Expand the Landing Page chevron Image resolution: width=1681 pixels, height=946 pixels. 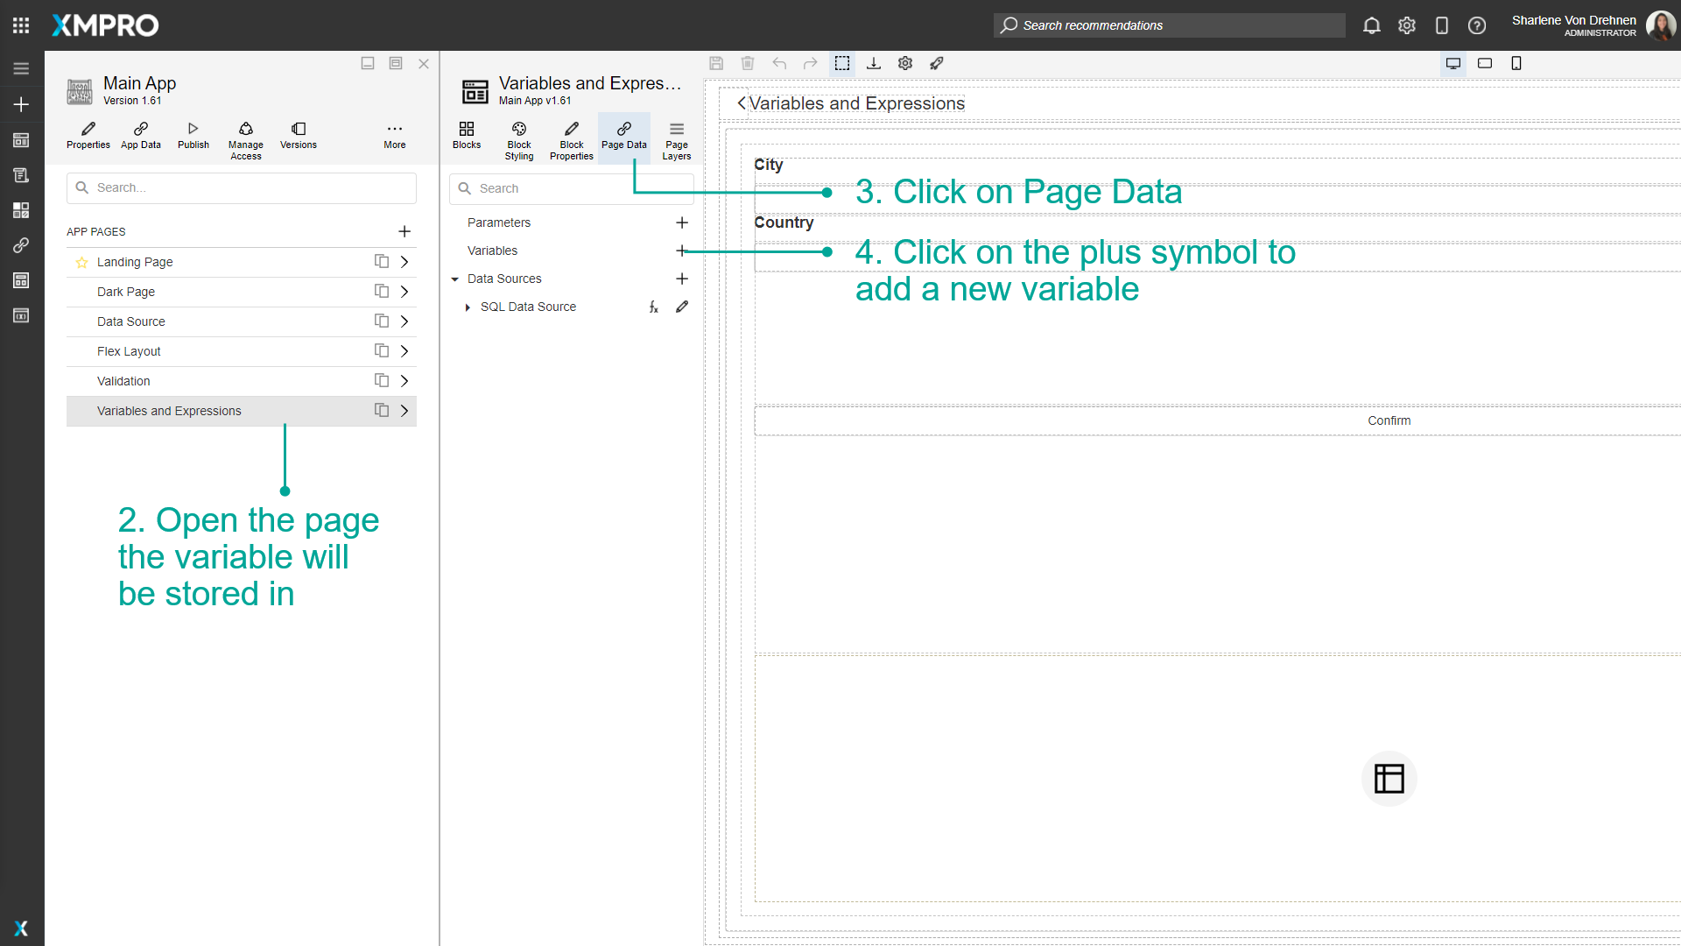(404, 261)
